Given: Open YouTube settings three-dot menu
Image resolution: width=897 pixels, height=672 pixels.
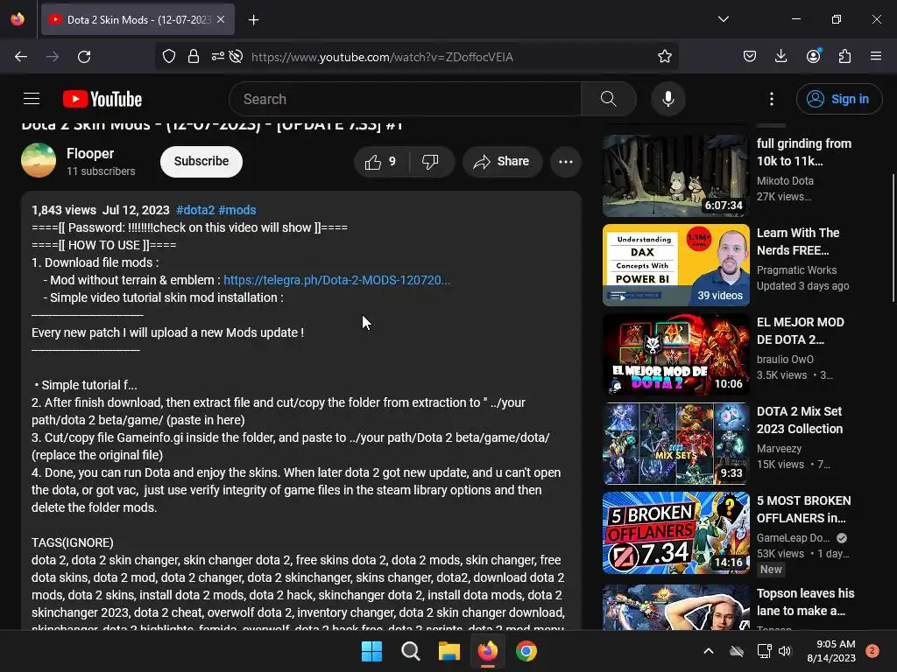Looking at the screenshot, I should (772, 99).
